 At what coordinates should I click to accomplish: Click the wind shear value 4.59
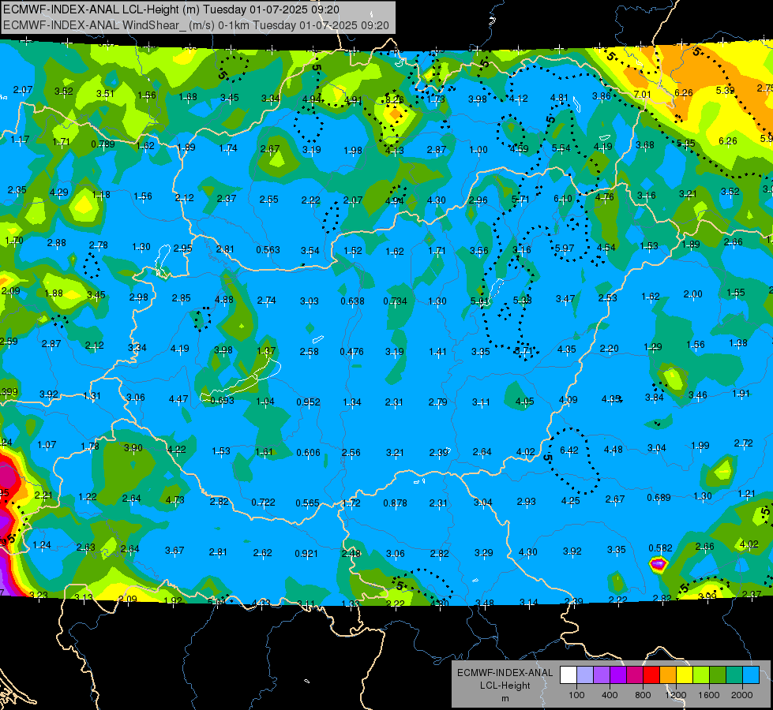click(519, 148)
